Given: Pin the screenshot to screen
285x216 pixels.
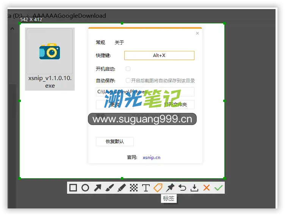Looking at the screenshot, I should point(170,188).
